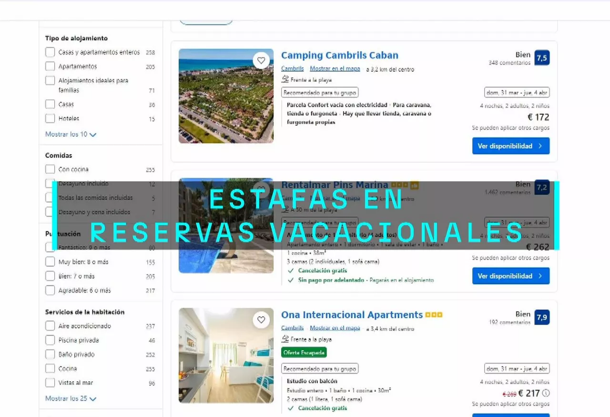Image resolution: width=610 pixels, height=417 pixels.
Task: Open the Ona Internacional Apartments listing title
Action: pyautogui.click(x=352, y=315)
